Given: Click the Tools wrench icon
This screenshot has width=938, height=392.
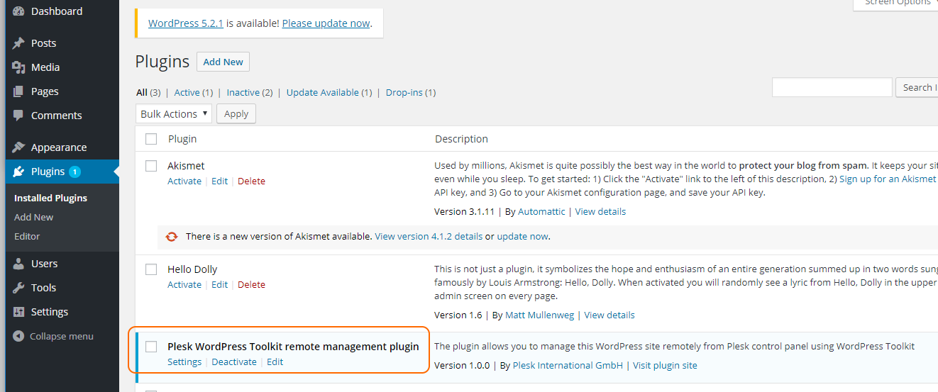Looking at the screenshot, I should tap(18, 288).
